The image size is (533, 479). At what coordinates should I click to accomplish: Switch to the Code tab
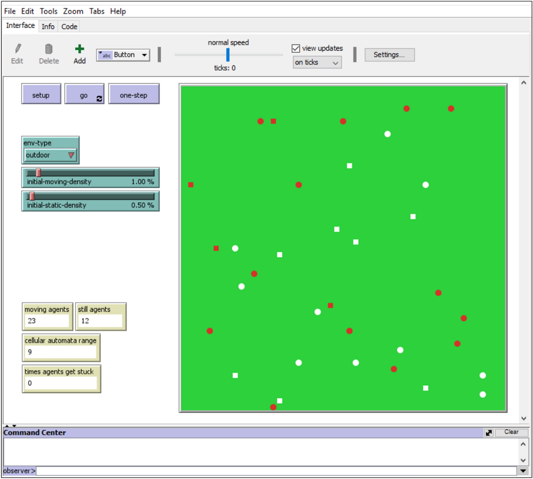click(x=69, y=26)
